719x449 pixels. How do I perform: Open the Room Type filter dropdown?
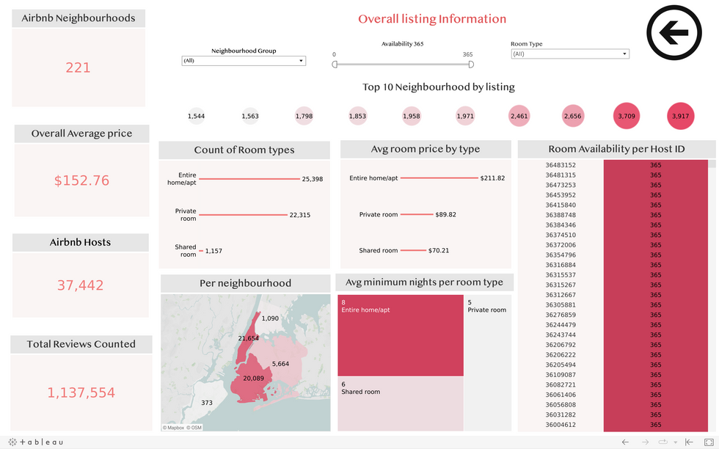(570, 54)
